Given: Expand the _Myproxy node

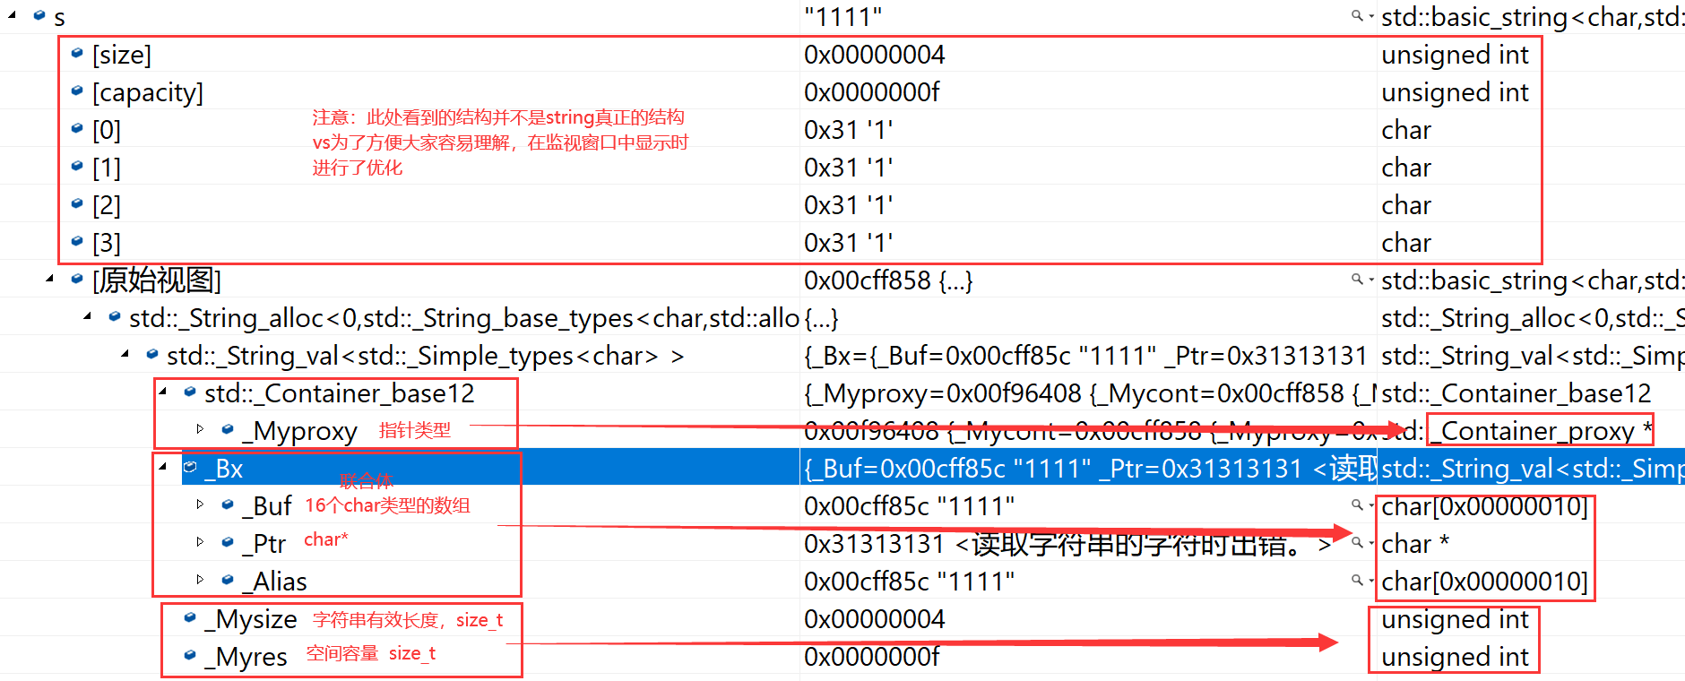Looking at the screenshot, I should (201, 429).
